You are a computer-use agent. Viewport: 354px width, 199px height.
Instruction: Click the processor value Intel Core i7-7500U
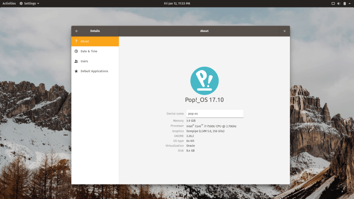coord(212,126)
